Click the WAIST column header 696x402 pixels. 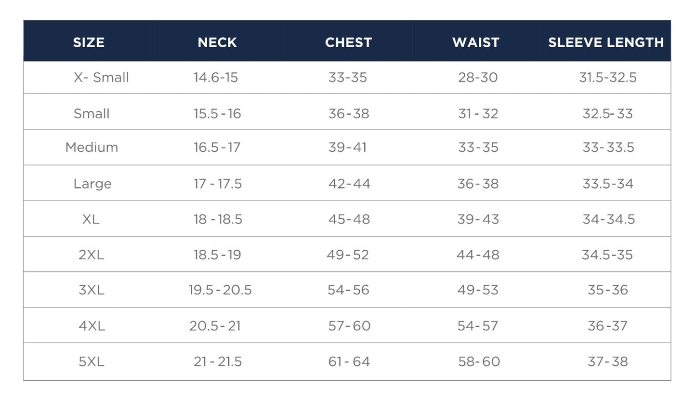(475, 42)
